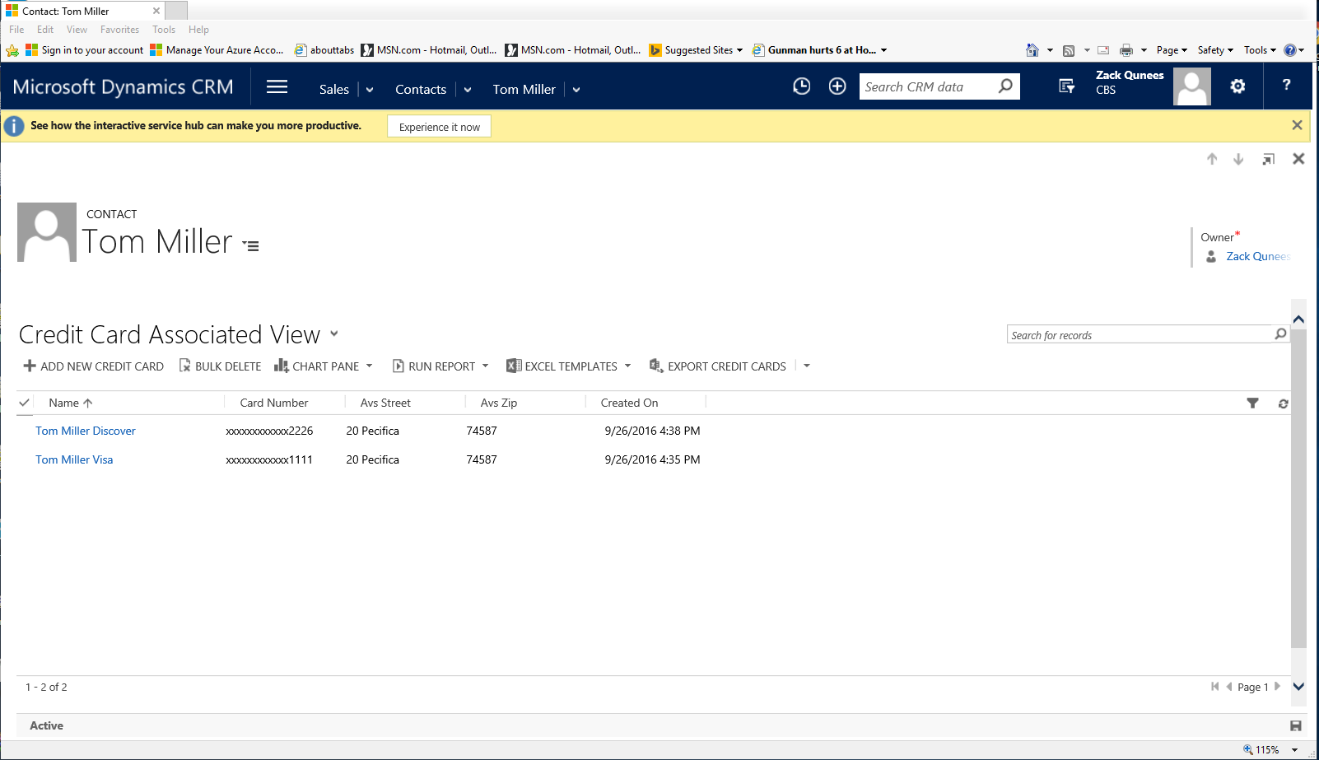Open Tom Miller Discover record
1319x760 pixels.
tap(86, 431)
